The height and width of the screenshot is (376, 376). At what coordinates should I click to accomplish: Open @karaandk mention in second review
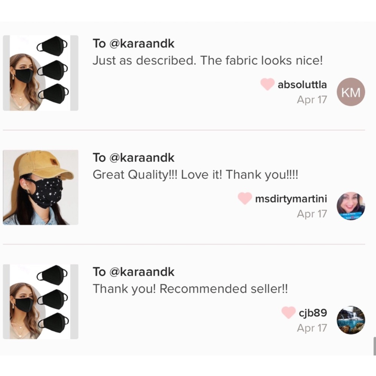coord(142,158)
